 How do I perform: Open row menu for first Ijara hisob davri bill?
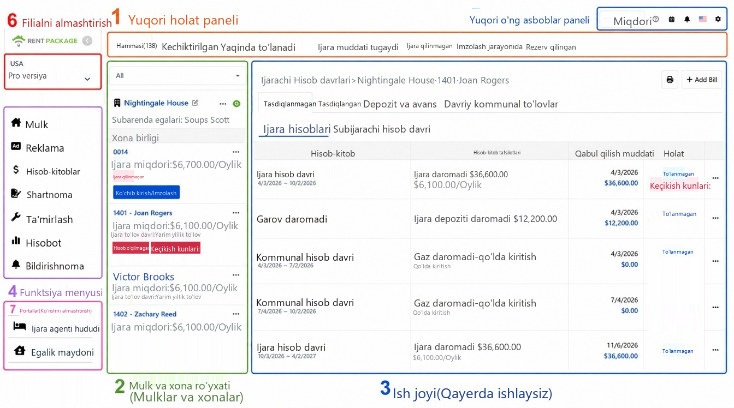pos(715,178)
